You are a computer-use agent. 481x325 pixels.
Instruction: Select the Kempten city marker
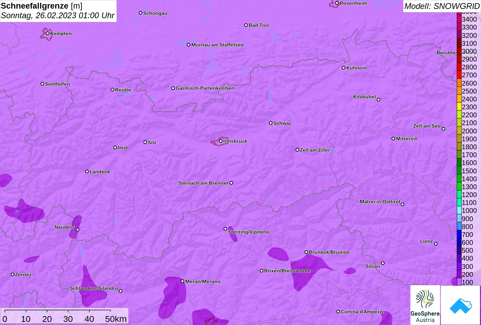point(47,33)
